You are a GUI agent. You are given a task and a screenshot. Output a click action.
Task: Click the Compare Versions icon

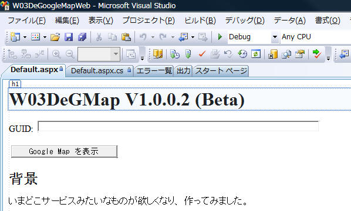pos(286,54)
